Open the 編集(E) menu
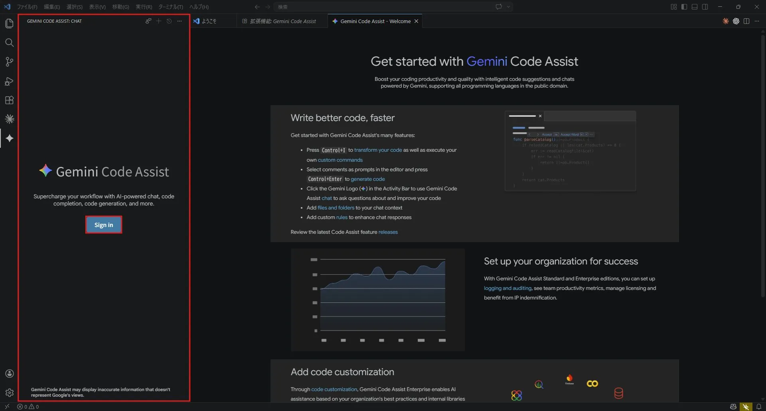 pos(52,7)
